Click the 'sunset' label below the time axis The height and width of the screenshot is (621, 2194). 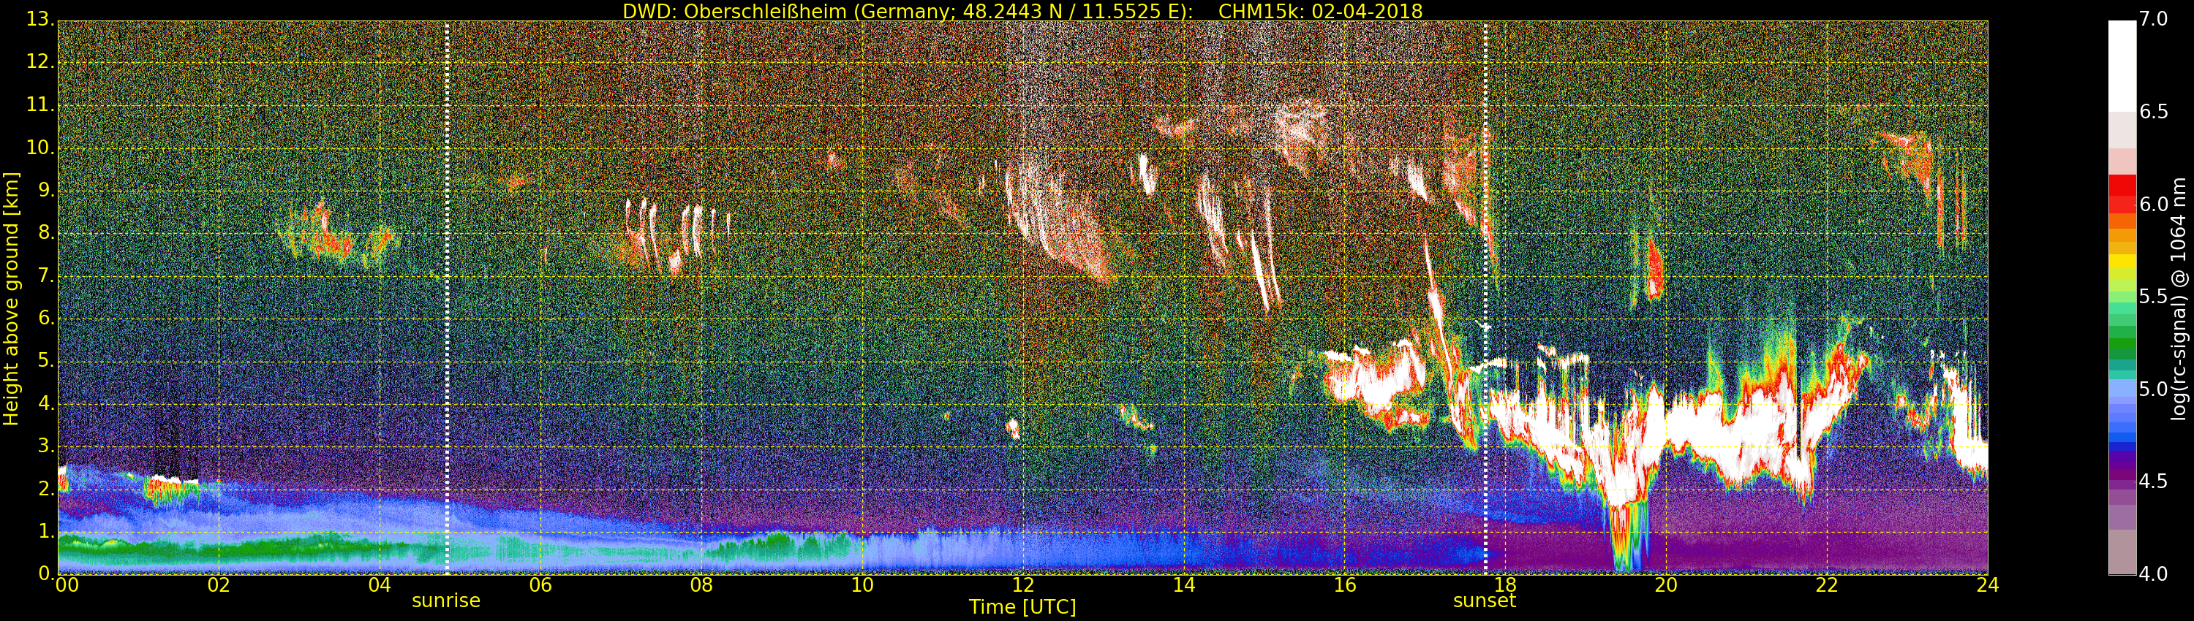[1485, 600]
